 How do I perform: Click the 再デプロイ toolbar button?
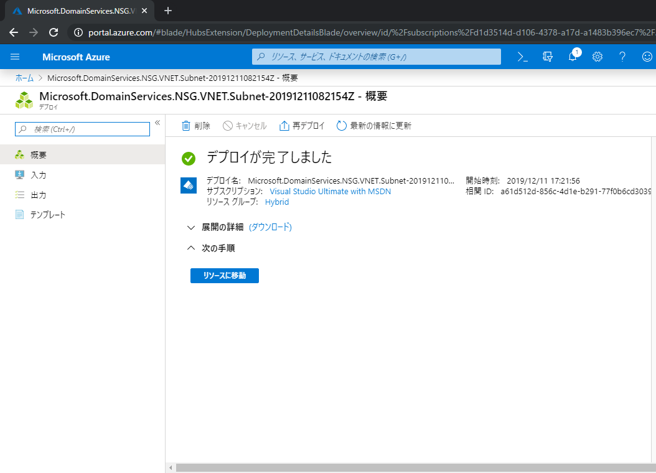[302, 126]
